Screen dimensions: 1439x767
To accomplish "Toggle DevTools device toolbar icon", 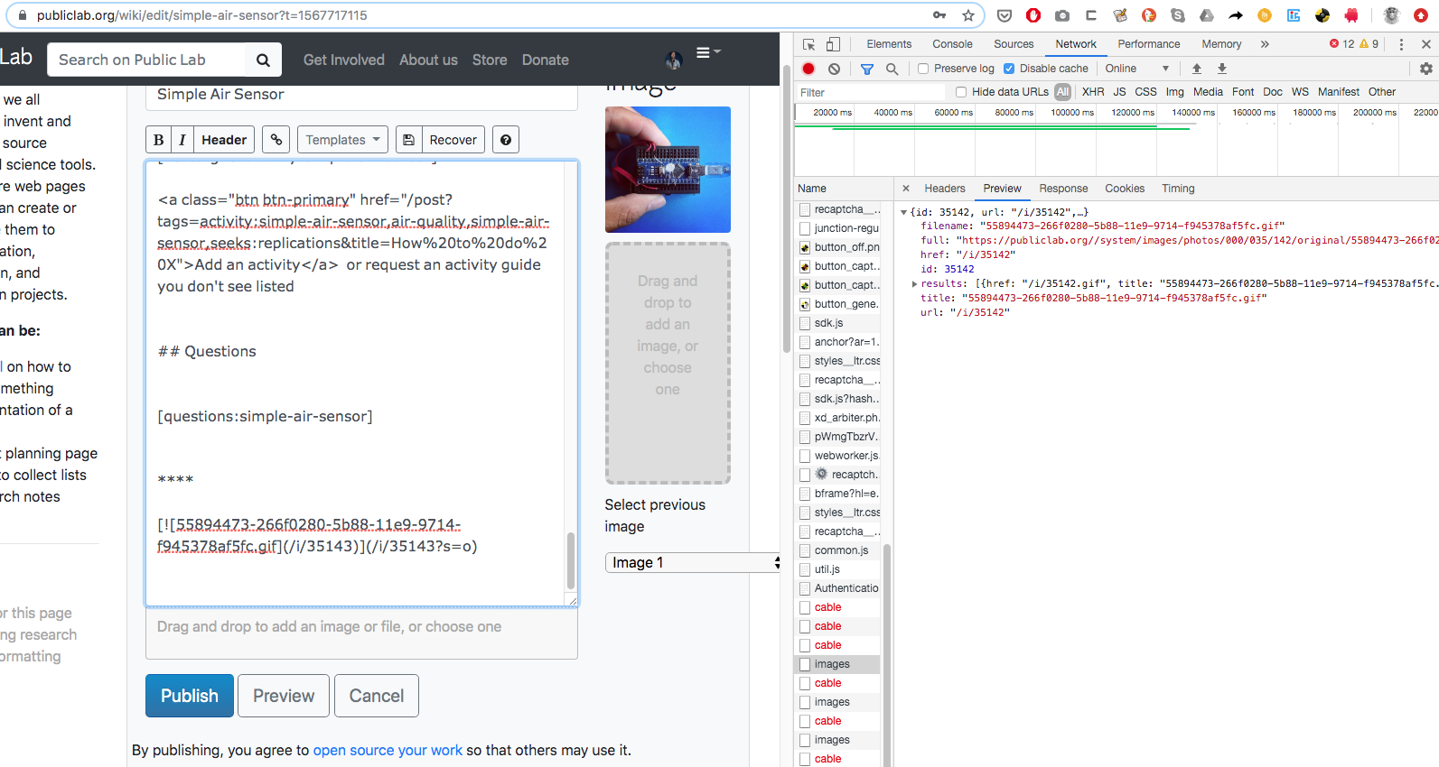I will tap(833, 44).
